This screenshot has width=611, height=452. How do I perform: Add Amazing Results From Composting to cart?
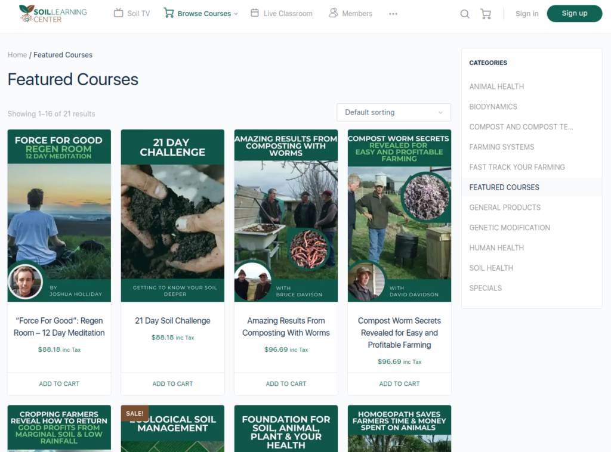pyautogui.click(x=286, y=383)
